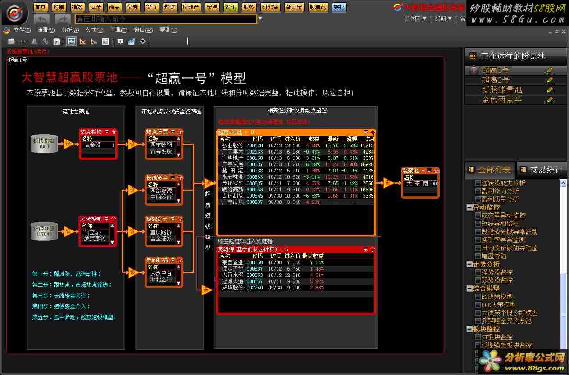Click the download arrow toolbar icon
This screenshot has width=569, height=375.
click(120, 41)
